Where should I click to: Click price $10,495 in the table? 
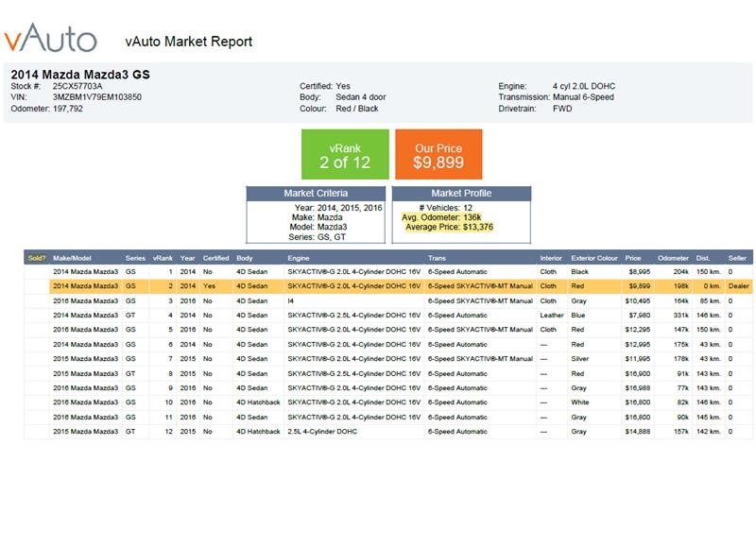pyautogui.click(x=637, y=300)
